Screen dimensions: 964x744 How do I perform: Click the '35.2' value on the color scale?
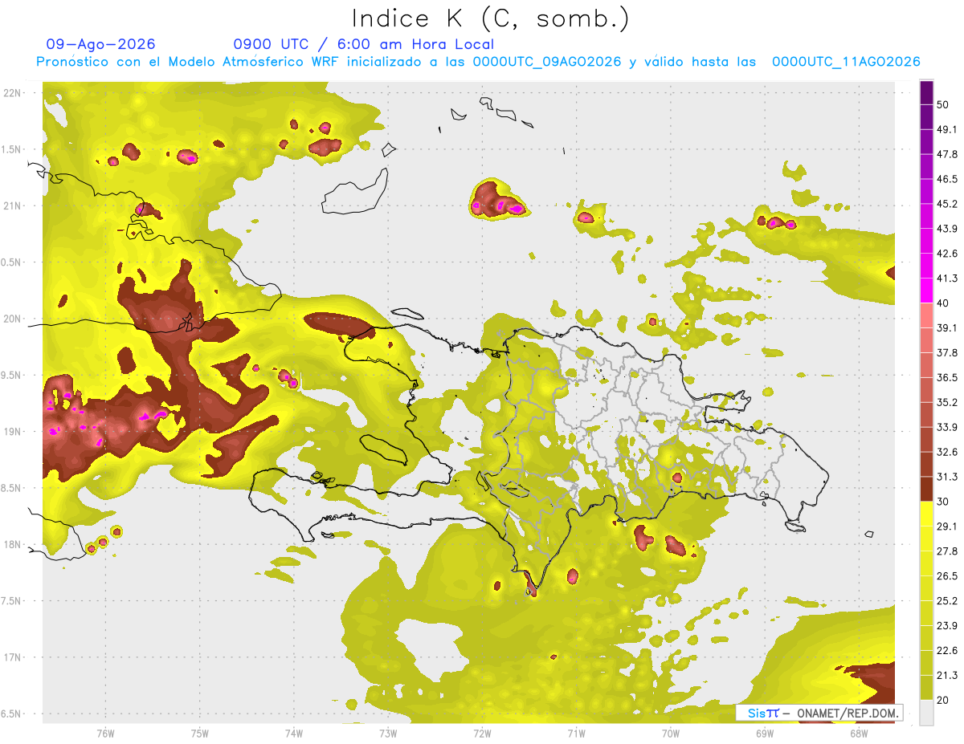click(947, 402)
